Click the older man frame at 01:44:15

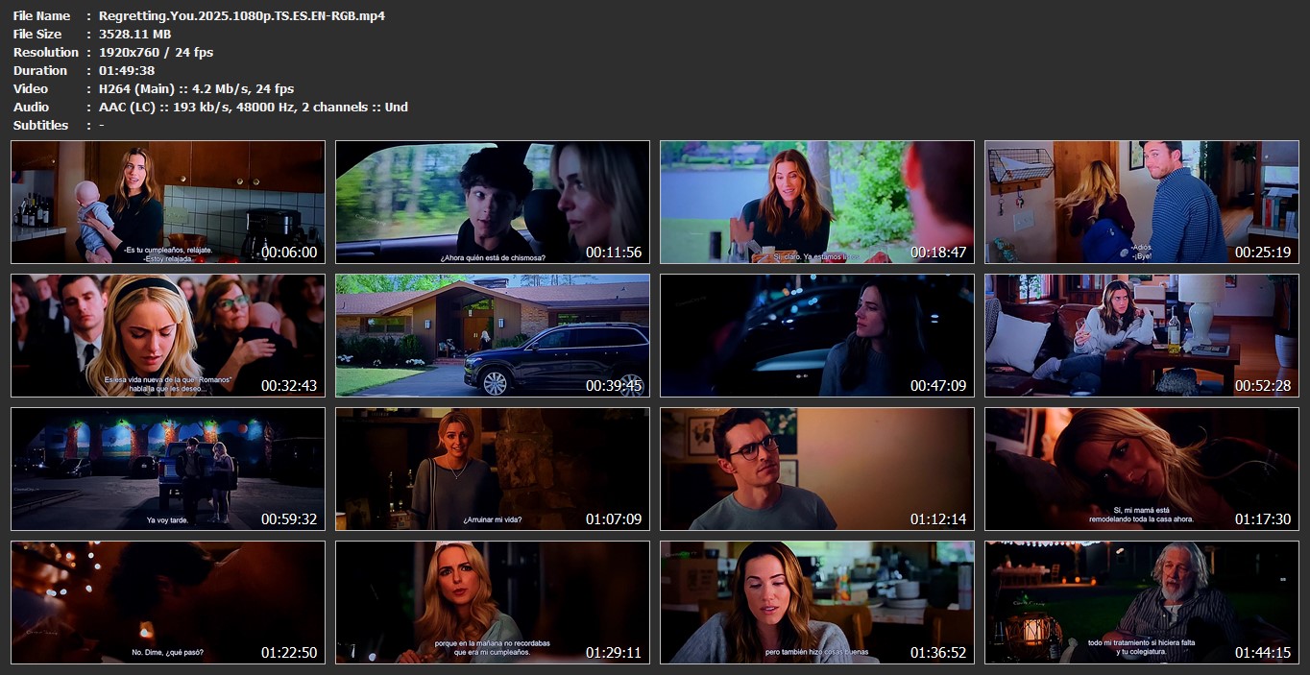(1142, 603)
